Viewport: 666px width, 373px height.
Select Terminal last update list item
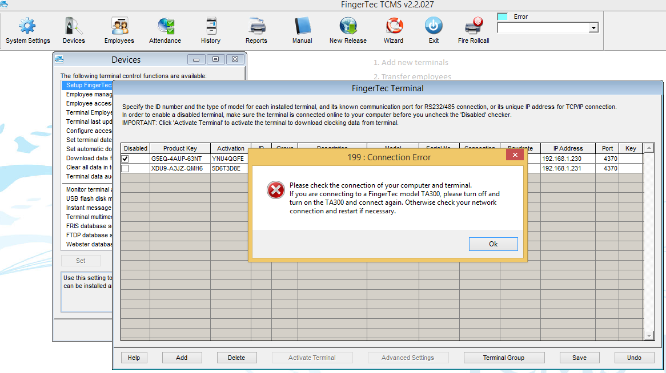(x=87, y=122)
